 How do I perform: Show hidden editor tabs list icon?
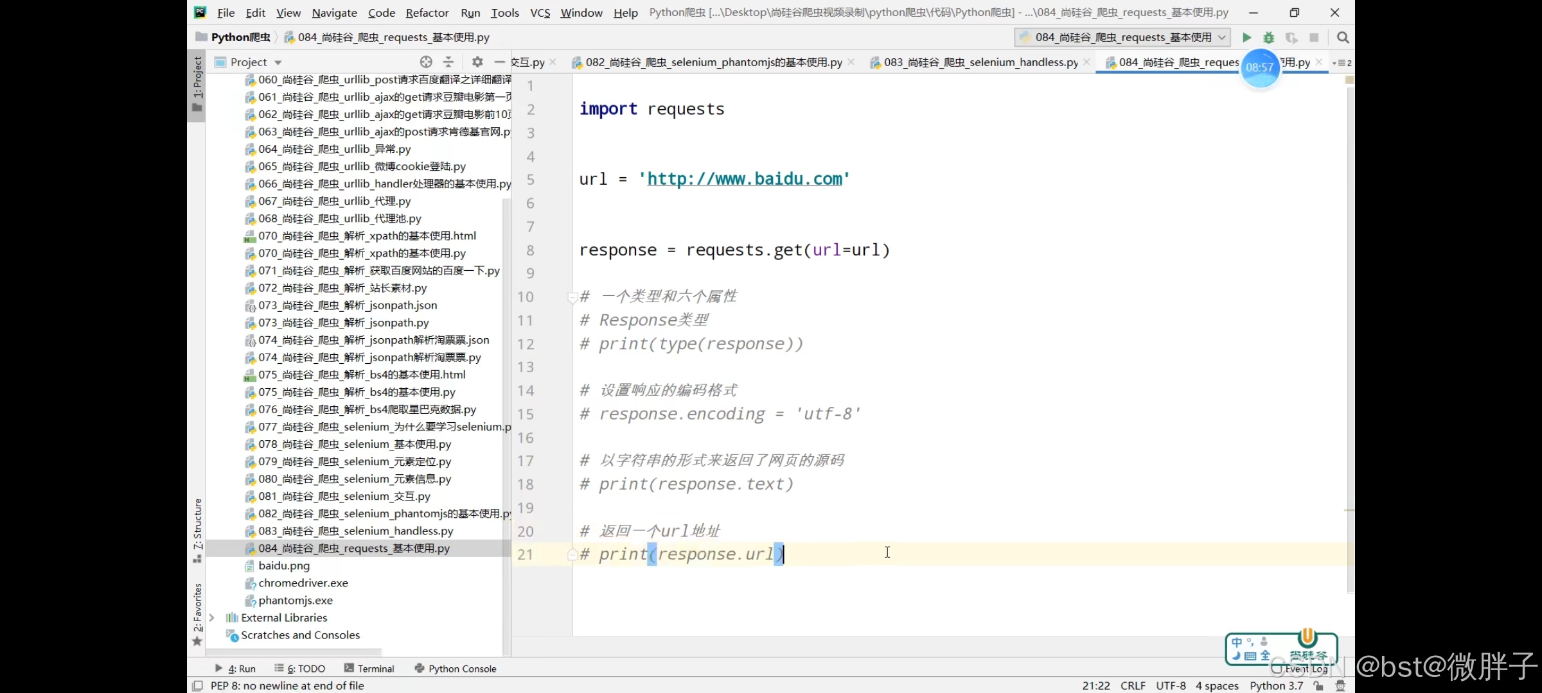(x=1342, y=62)
